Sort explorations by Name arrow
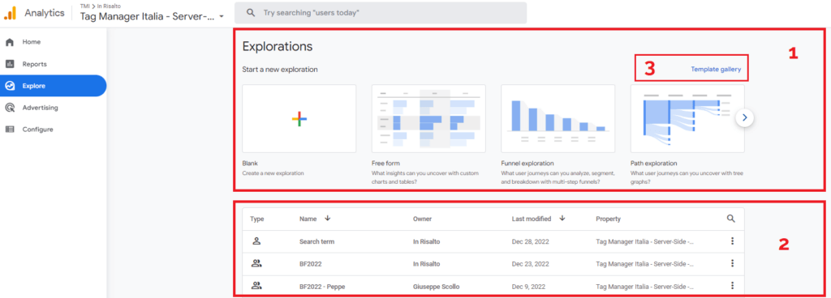 point(328,218)
